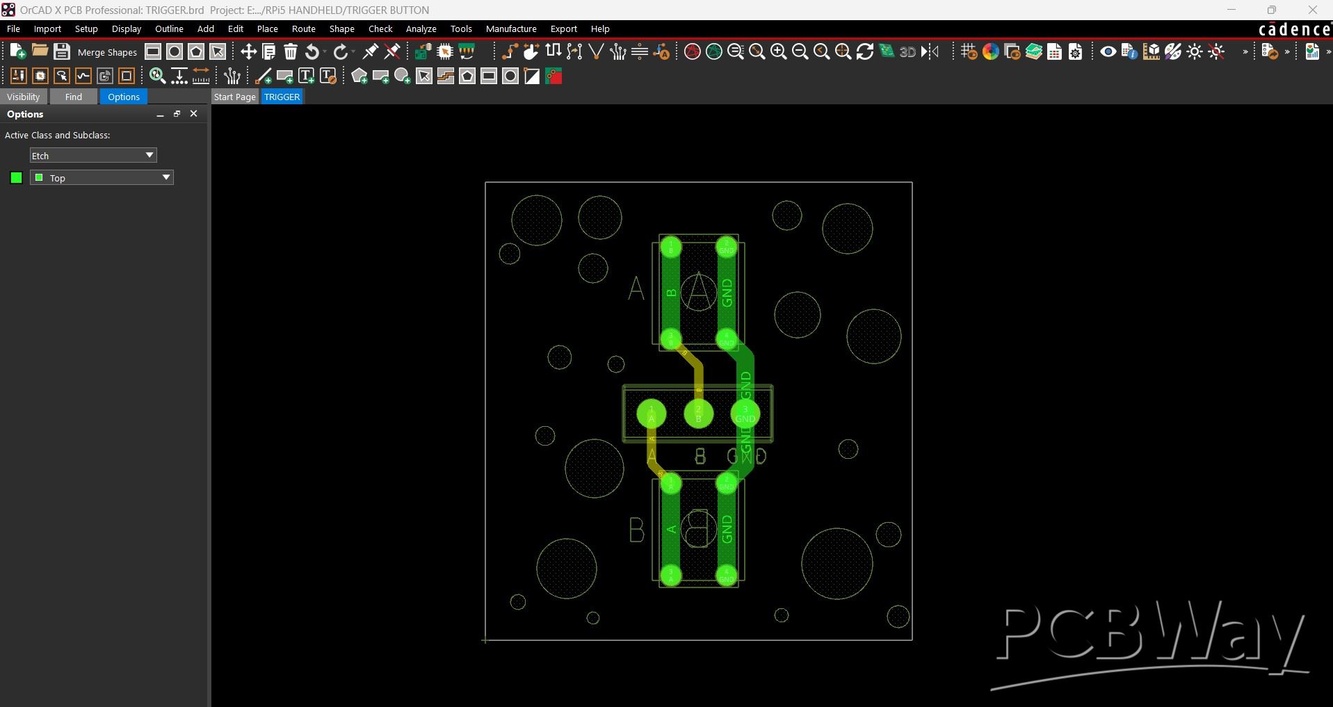1333x707 pixels.
Task: Click the Add Connect route icon
Action: (510, 51)
